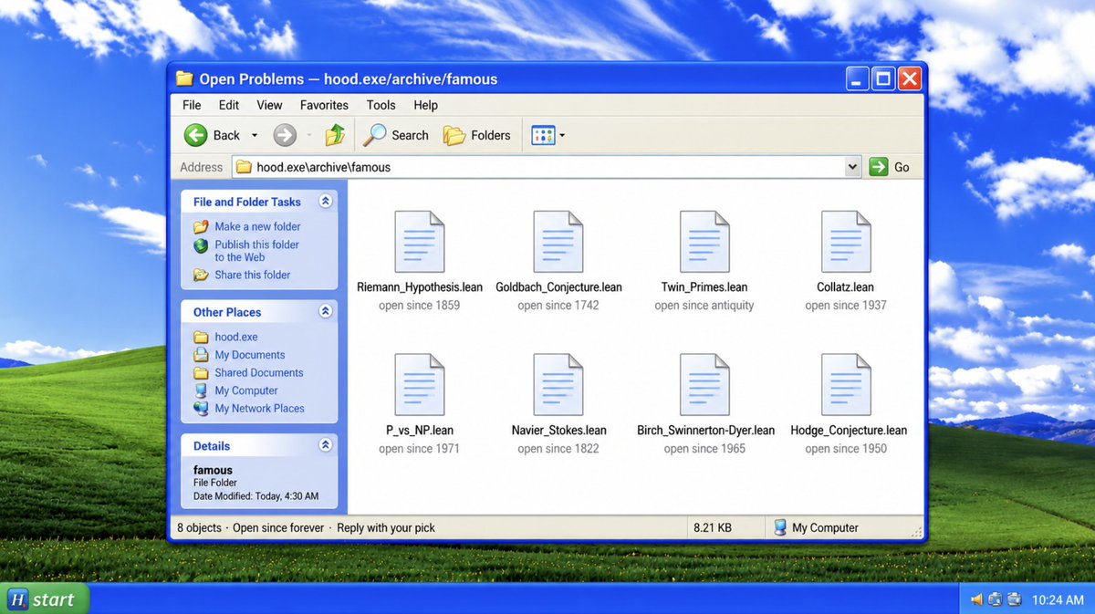Open the Favorites menu
Screen dimensions: 1095x614
point(324,105)
